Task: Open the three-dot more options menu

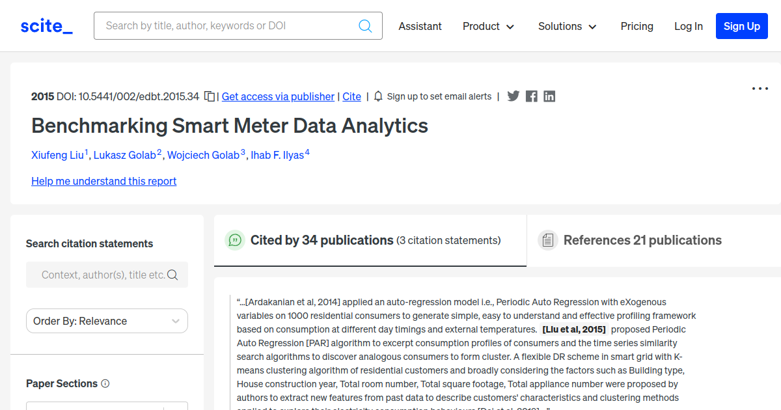Action: click(760, 89)
